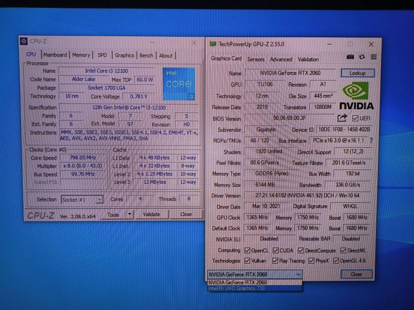The height and width of the screenshot is (310, 414).
Task: Expand the CPU-Z Tools dropdown arrow
Action: [x=129, y=214]
